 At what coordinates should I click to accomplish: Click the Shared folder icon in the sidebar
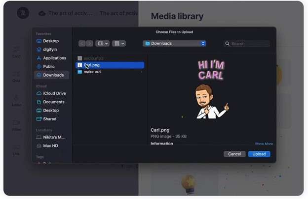point(39,119)
